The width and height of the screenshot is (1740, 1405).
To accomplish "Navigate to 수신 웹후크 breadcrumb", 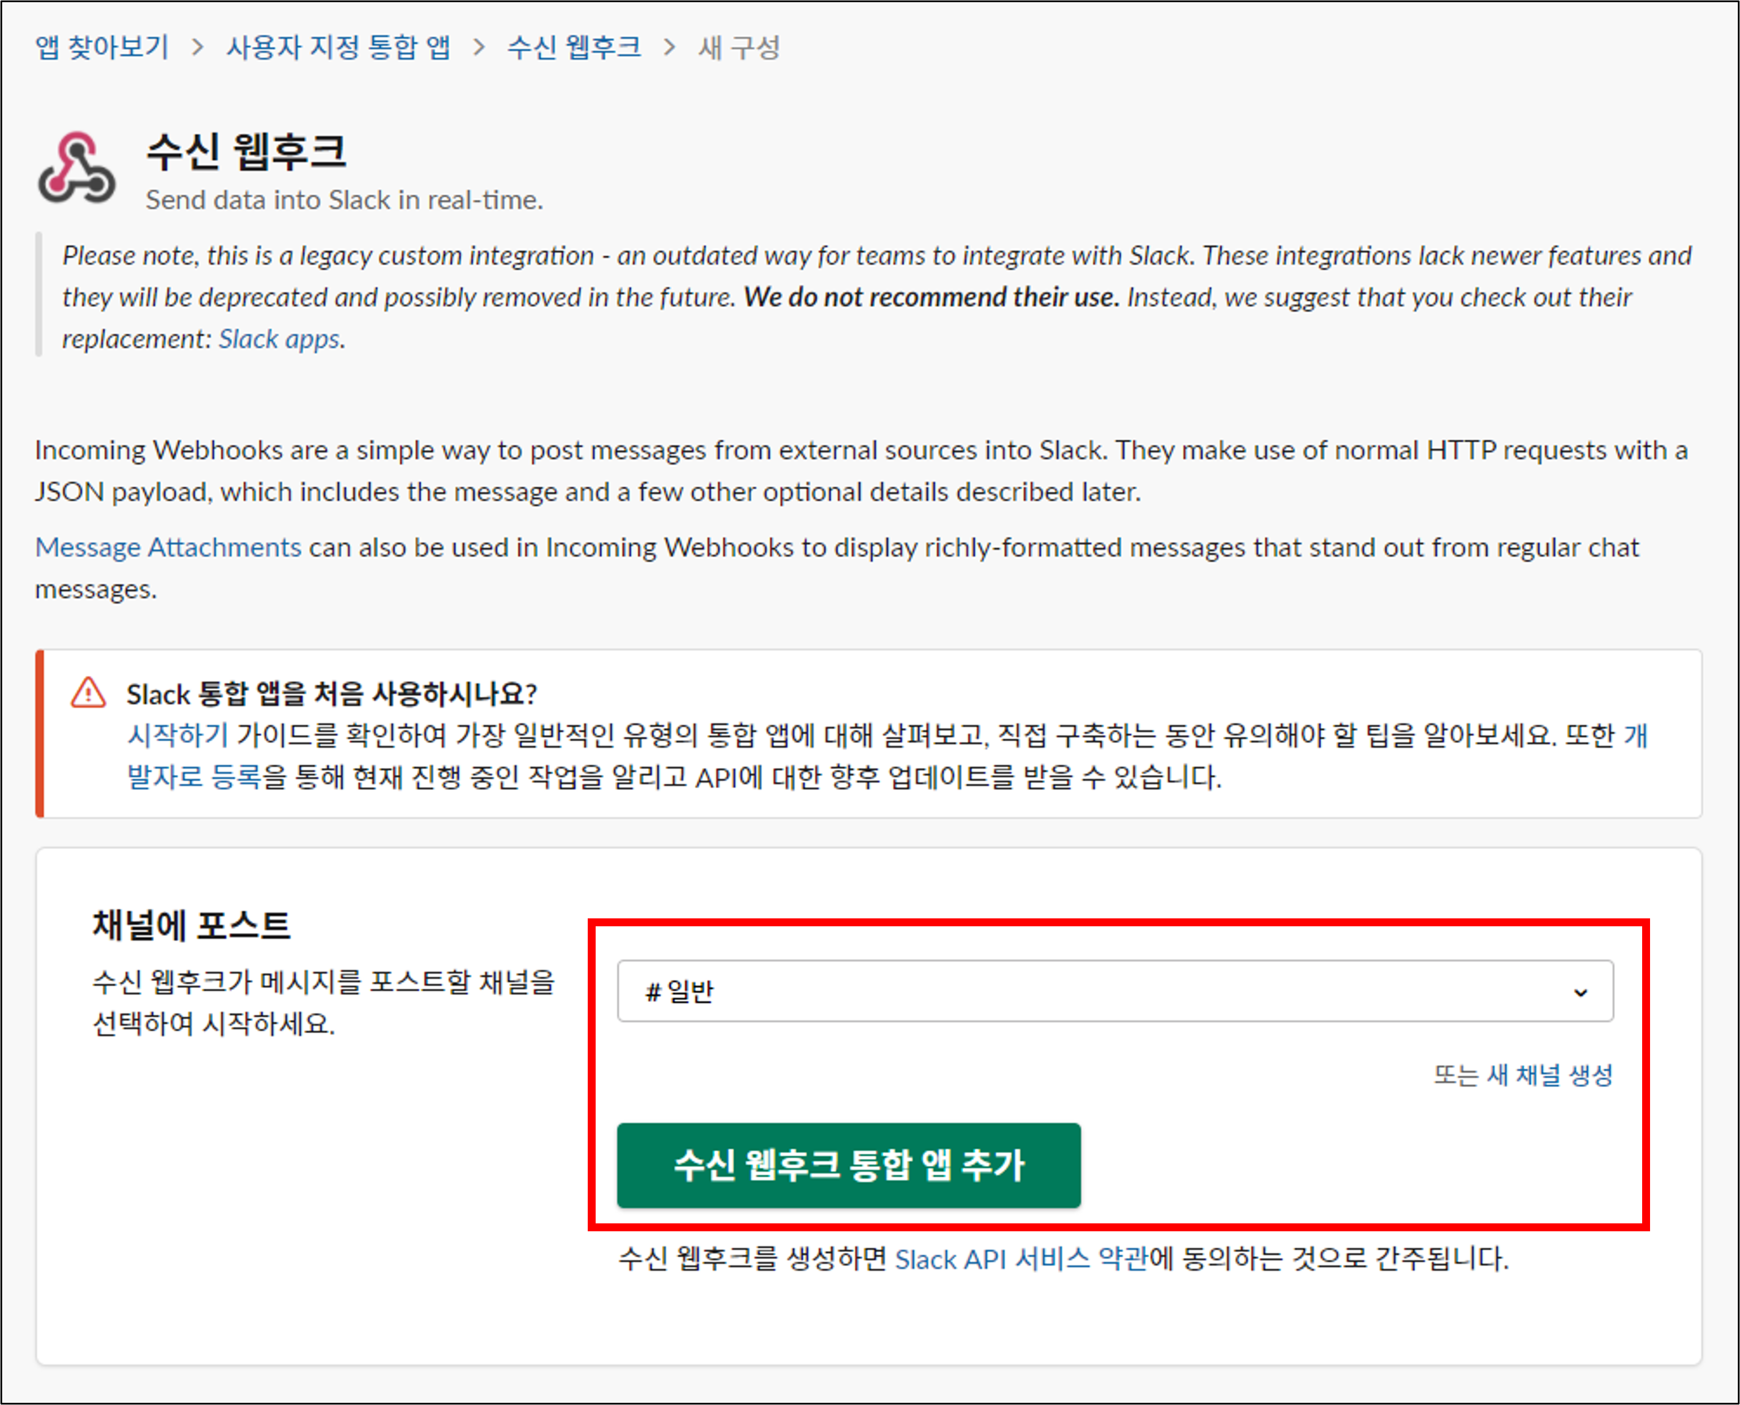I will coord(574,48).
